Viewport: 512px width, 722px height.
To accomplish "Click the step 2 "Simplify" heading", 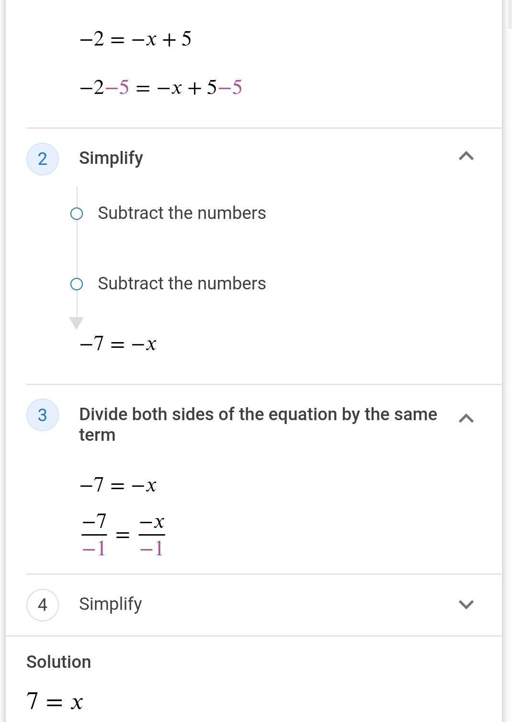I will tap(111, 158).
